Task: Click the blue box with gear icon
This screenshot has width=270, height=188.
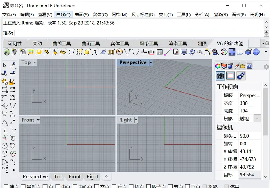Action: 248,52
